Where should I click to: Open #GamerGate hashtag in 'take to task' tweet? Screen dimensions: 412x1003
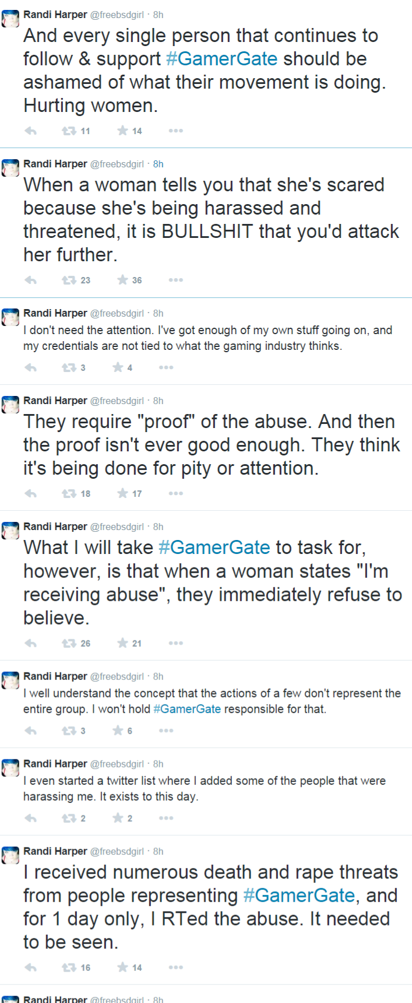point(214,548)
